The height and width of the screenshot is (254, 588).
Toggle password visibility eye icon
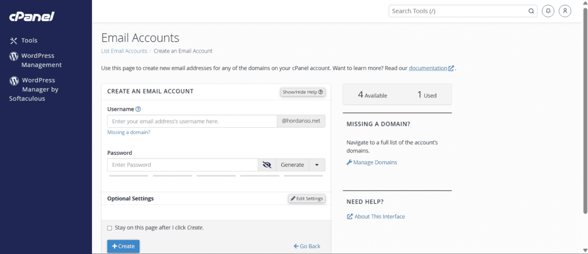coord(267,165)
